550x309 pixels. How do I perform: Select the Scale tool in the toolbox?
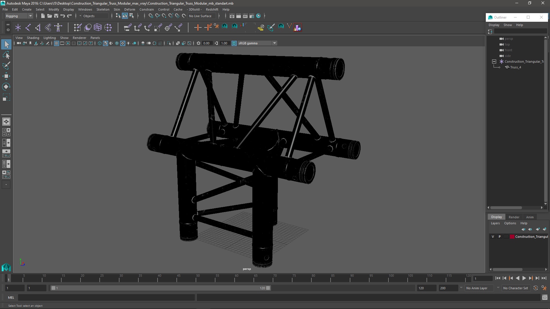click(x=6, y=97)
